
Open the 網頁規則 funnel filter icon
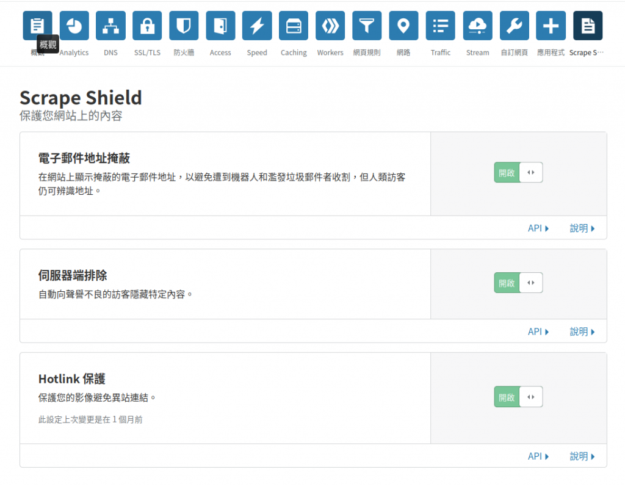point(367,26)
